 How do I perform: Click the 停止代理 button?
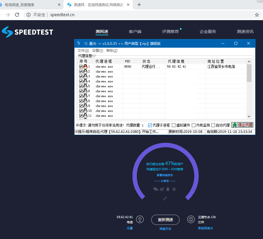click(x=242, y=125)
